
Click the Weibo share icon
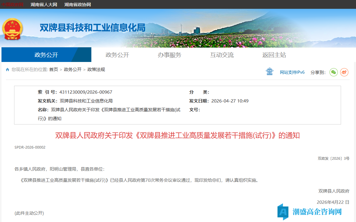[x=344, y=72]
